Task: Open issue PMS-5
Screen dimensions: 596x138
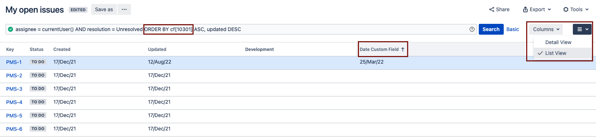Action: (x=14, y=116)
